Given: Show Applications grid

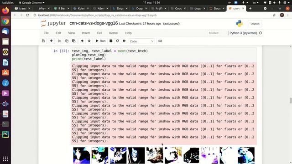Looking at the screenshot, I should [x=5, y=159].
